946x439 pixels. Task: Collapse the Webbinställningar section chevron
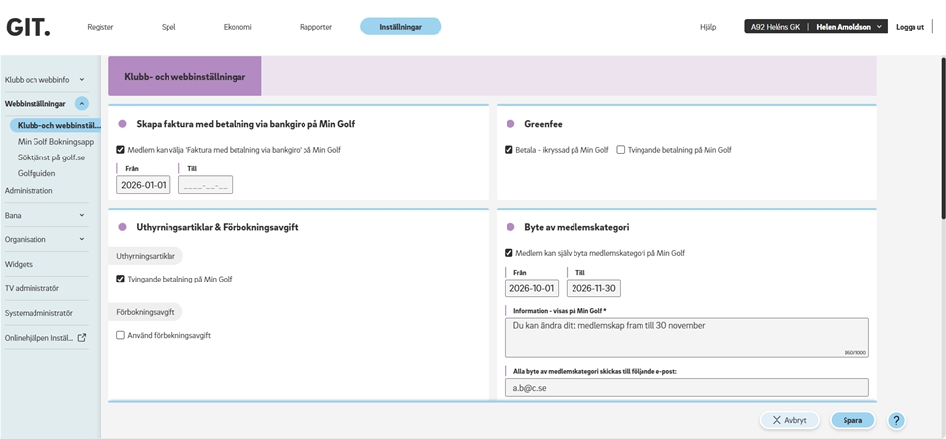coord(81,103)
